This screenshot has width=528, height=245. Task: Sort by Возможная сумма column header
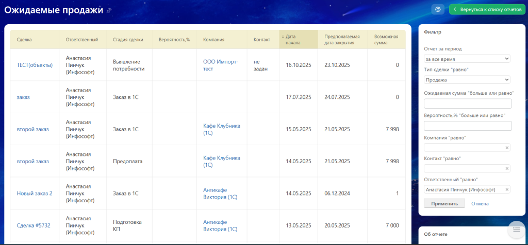[x=386, y=40]
